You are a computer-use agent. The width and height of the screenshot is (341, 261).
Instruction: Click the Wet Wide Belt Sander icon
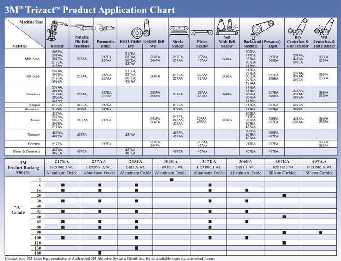pos(227,27)
